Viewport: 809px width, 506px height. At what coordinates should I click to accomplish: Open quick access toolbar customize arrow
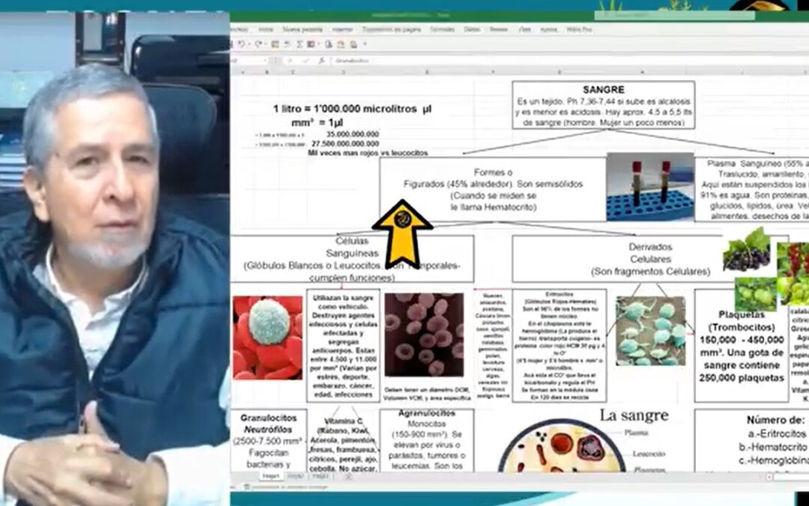[365, 44]
